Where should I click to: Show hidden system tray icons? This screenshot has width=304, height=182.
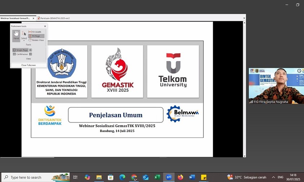273,177
